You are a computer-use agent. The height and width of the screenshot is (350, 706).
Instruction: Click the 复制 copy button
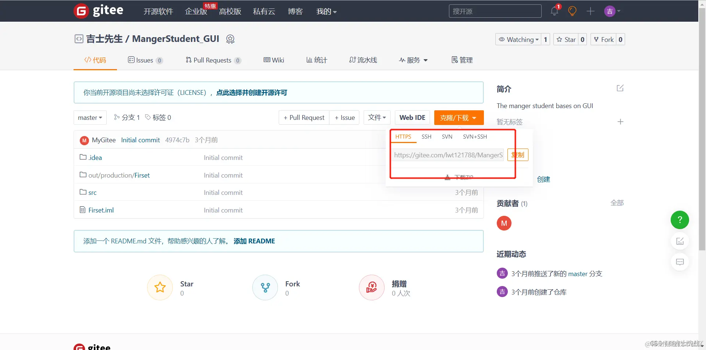(518, 155)
